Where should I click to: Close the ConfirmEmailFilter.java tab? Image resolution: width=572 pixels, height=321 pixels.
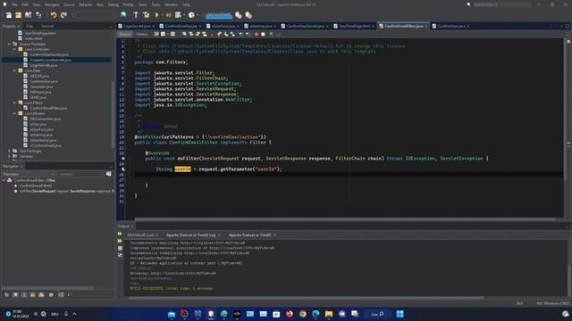point(425,26)
